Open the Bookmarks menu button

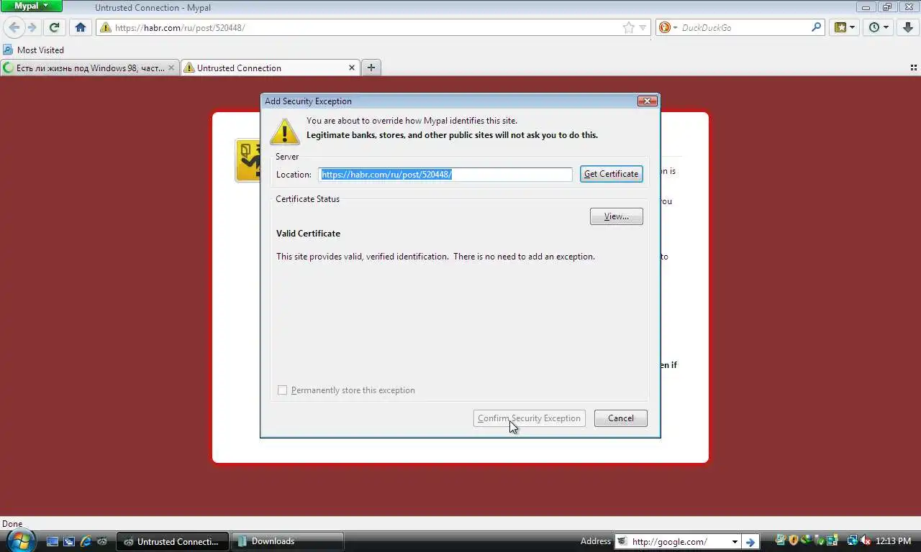[x=844, y=27]
